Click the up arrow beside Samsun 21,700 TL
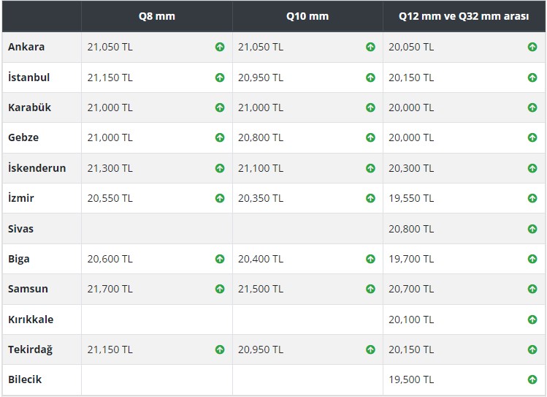This screenshot has width=547, height=397. coord(220,289)
